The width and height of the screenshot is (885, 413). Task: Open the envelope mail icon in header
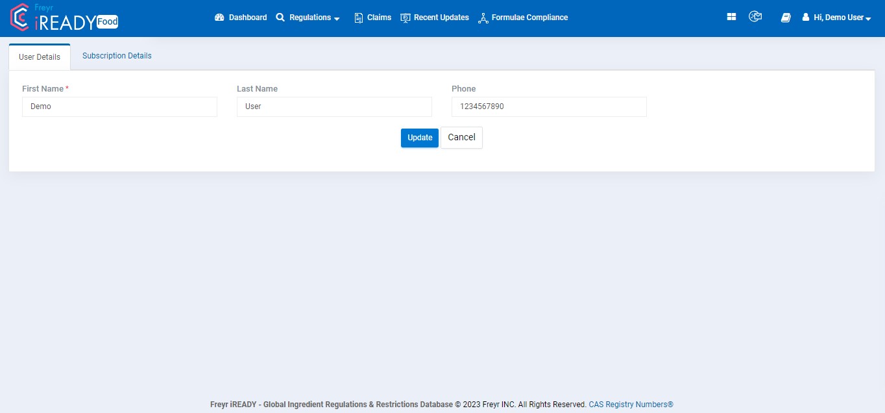click(x=755, y=17)
